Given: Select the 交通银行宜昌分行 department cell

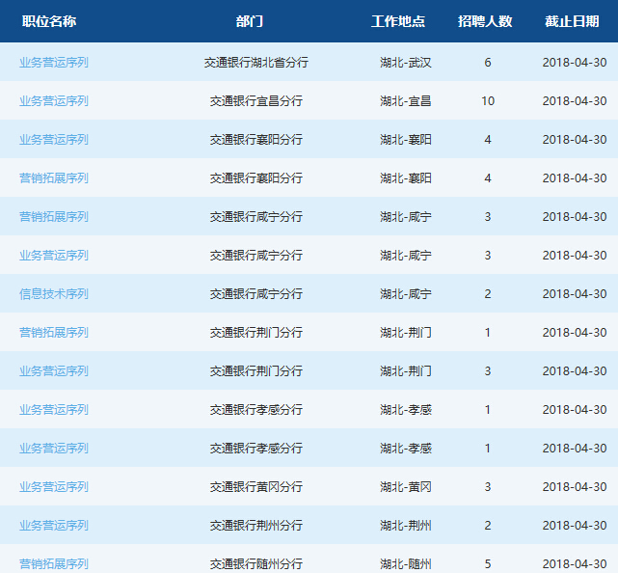Looking at the screenshot, I should 256,101.
